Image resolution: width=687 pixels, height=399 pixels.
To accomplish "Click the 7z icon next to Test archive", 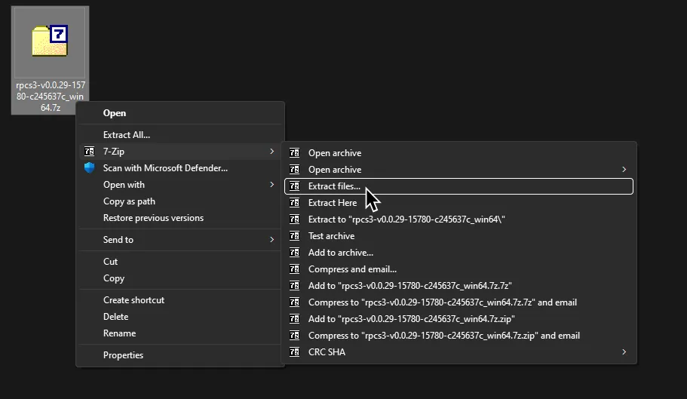I will tap(294, 236).
